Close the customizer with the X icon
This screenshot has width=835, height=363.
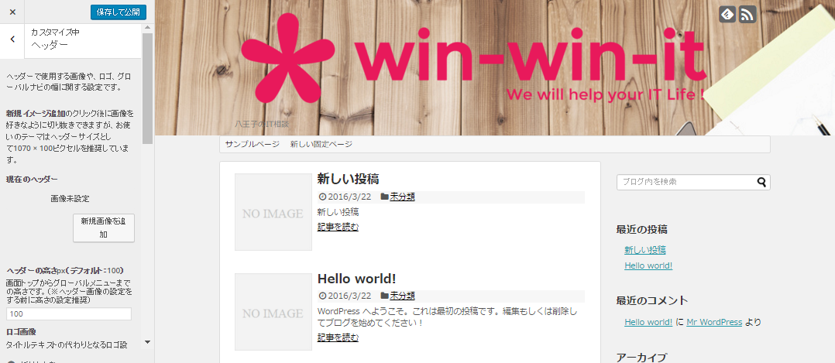tap(12, 12)
